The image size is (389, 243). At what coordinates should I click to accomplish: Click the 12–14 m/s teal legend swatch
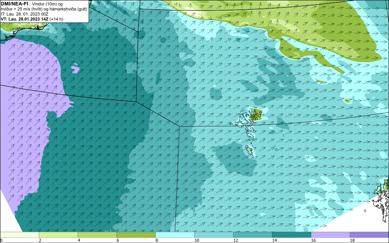coord(253,235)
